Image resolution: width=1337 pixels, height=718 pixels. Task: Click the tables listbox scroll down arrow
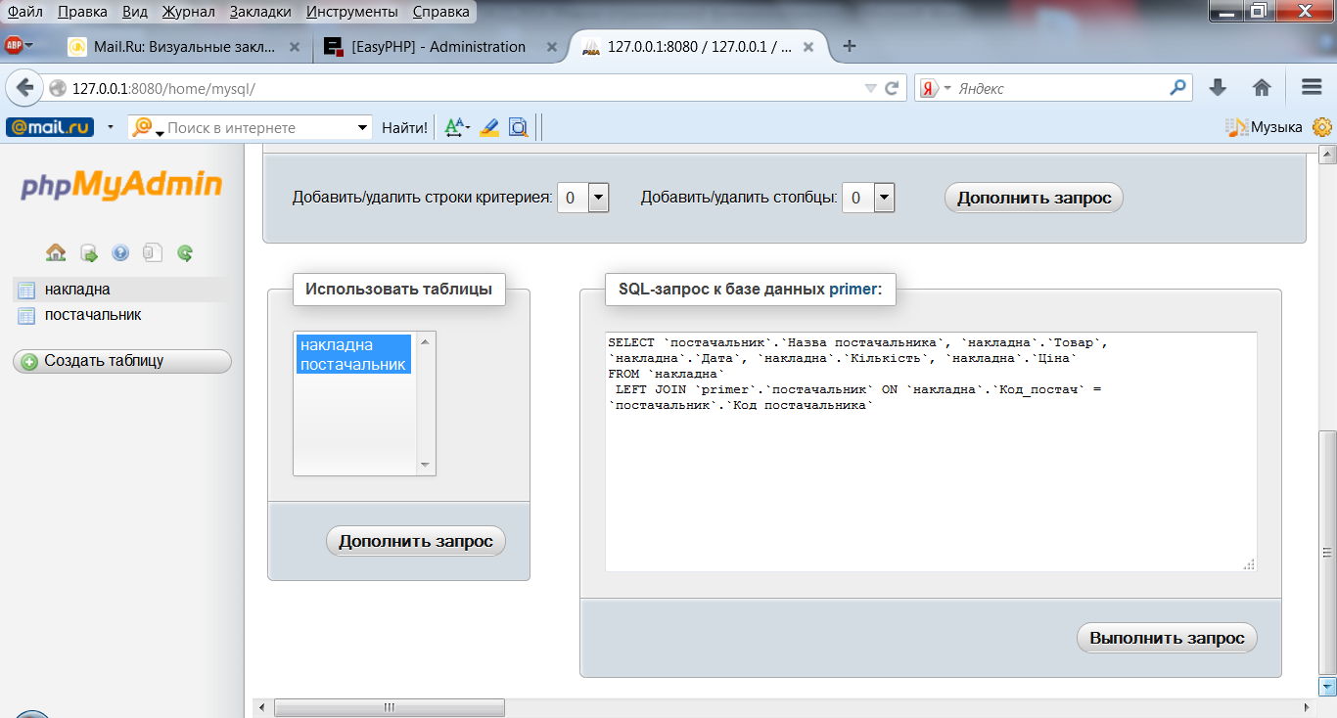(425, 466)
